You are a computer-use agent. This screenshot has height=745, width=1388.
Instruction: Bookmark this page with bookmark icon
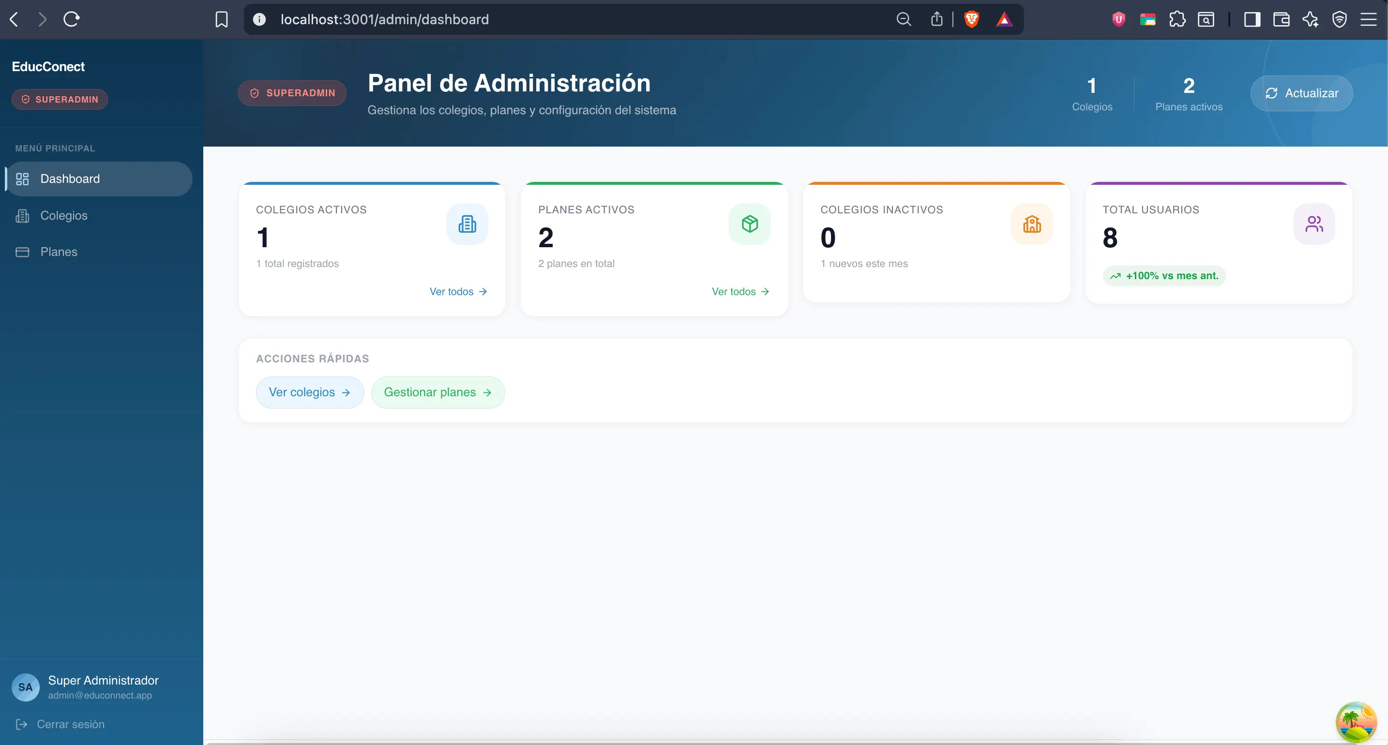[222, 19]
